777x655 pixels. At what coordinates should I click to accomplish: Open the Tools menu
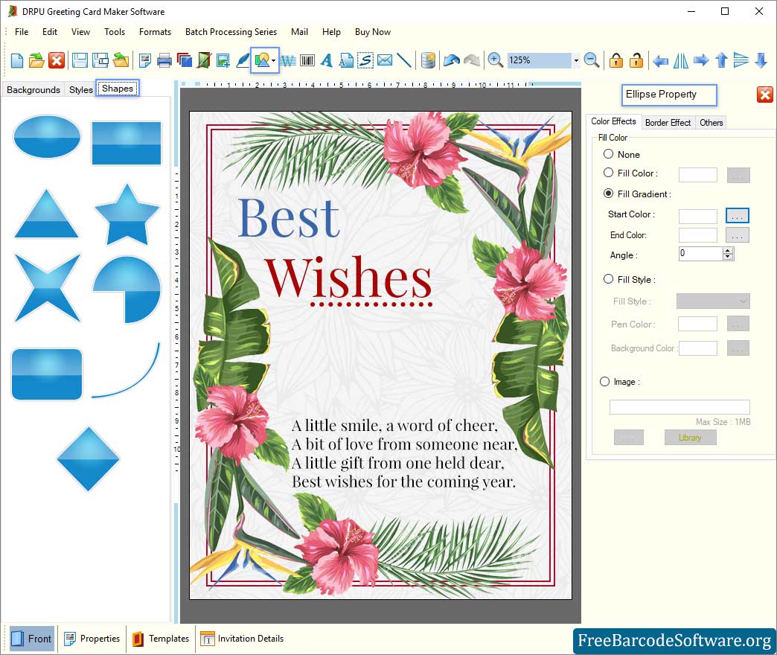click(115, 32)
